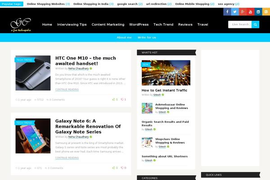Click comments icon on HTC One M10 post
Image resolution: width=270 pixels, height=180 pixels.
click(48, 100)
